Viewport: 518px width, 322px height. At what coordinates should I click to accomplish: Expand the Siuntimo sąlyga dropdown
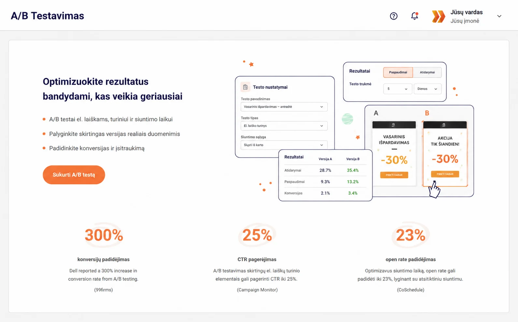(x=284, y=145)
